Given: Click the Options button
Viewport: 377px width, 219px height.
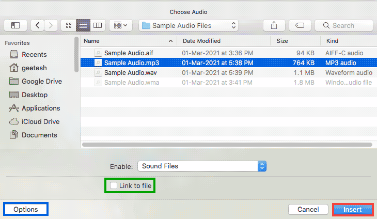Looking at the screenshot, I should tap(26, 209).
